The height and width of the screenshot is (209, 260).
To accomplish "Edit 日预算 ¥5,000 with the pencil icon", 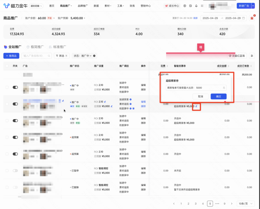I will [x=112, y=106].
